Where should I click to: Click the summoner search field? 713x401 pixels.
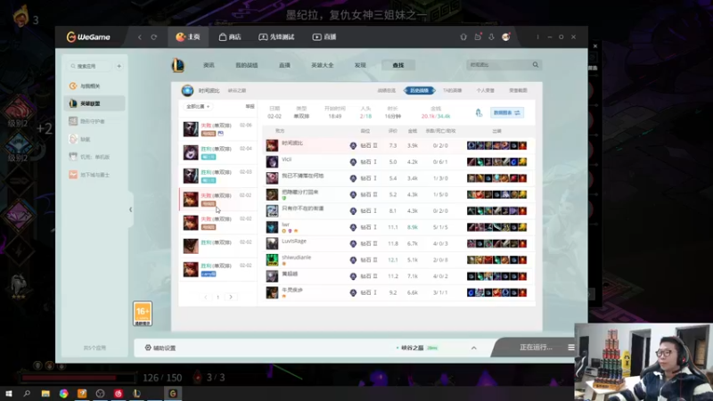pyautogui.click(x=497, y=65)
